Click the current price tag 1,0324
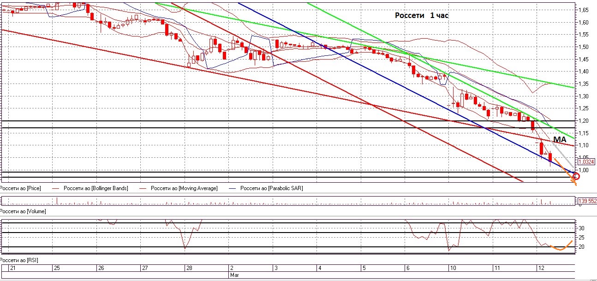 [x=586, y=162]
